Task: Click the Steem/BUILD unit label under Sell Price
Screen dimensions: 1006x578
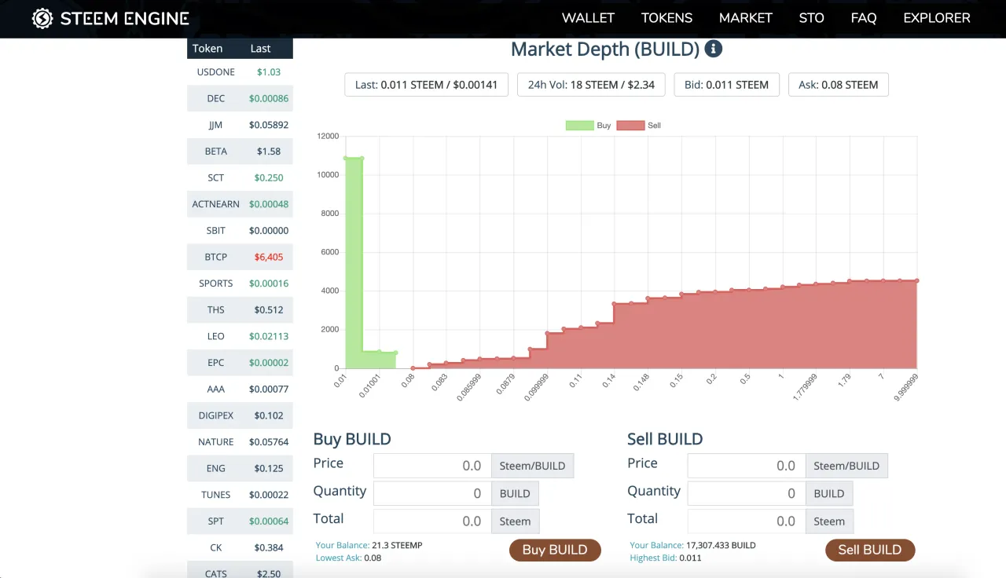Action: [847, 466]
